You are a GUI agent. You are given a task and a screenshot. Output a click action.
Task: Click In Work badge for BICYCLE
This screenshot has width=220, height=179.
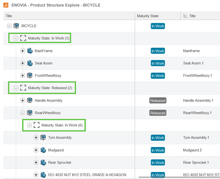[158, 26]
